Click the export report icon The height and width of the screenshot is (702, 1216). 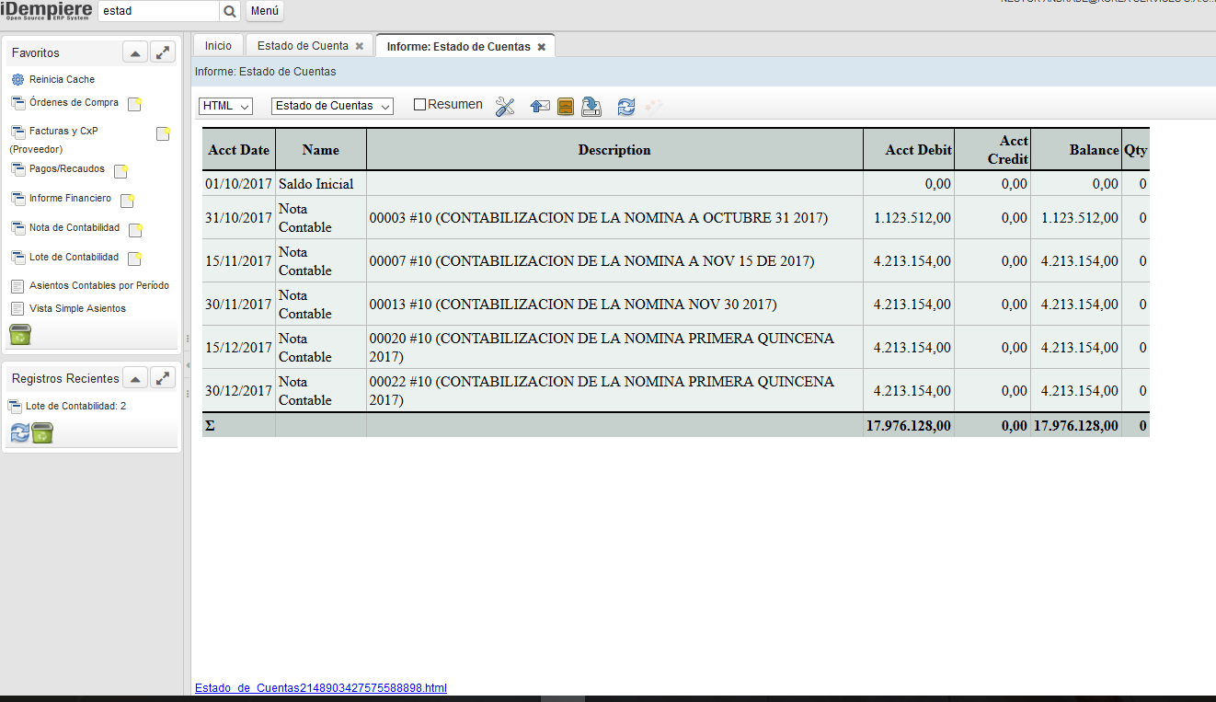[591, 107]
